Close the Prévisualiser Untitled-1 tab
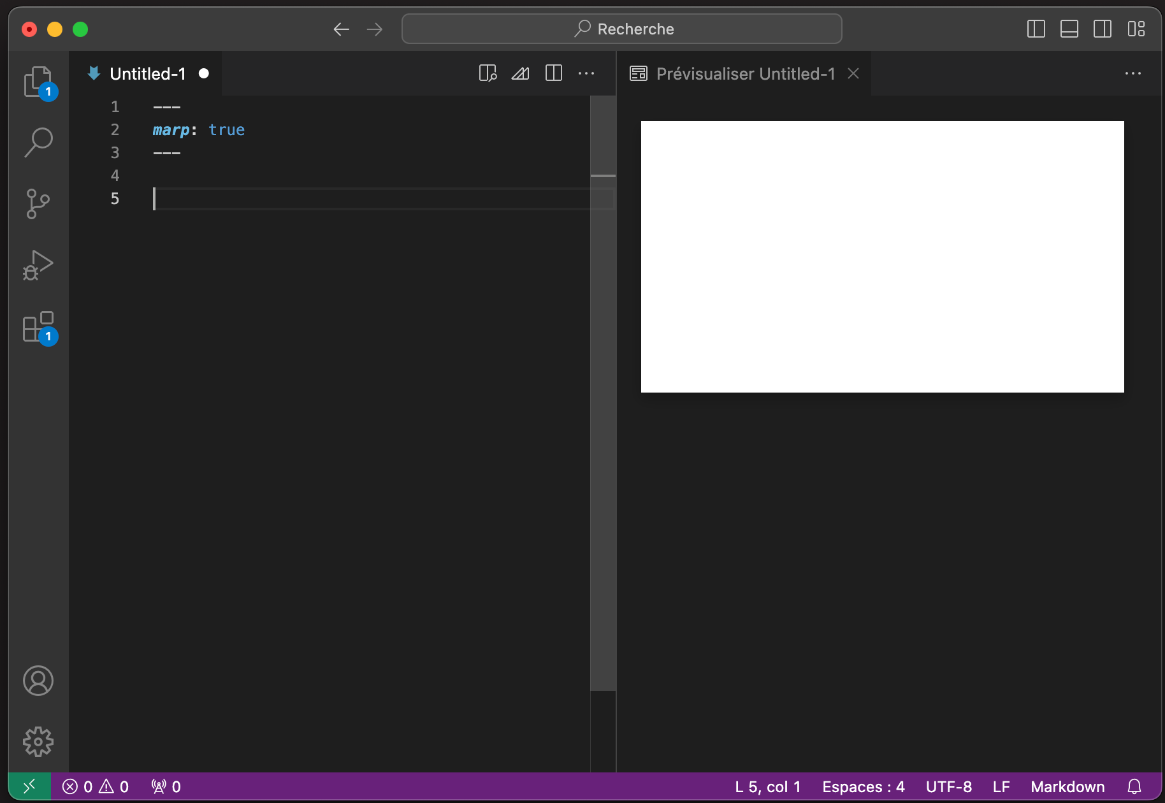Image resolution: width=1165 pixels, height=803 pixels. tap(853, 74)
